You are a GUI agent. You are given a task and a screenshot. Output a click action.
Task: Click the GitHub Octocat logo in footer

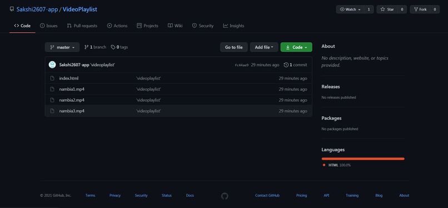coord(225,196)
